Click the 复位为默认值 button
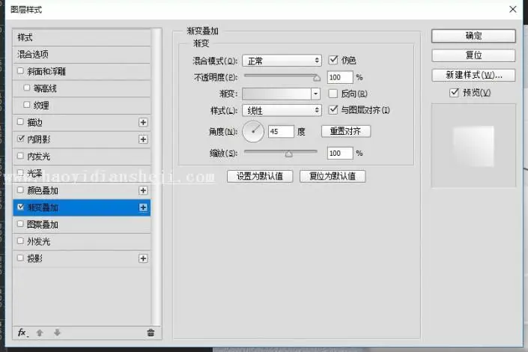 tap(333, 176)
